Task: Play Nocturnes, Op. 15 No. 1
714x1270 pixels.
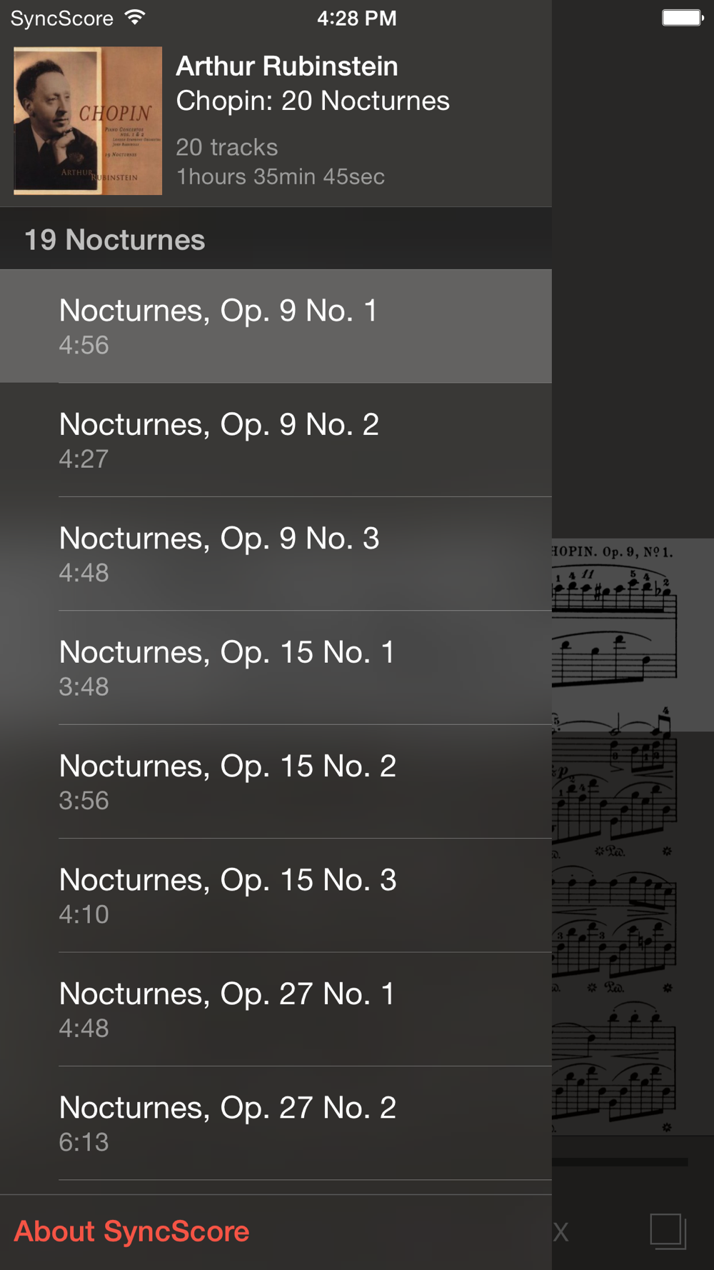Action: click(276, 668)
